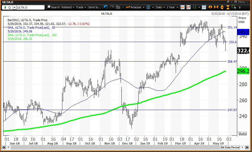Click the blue Undo arrow icon

(x=106, y=7)
